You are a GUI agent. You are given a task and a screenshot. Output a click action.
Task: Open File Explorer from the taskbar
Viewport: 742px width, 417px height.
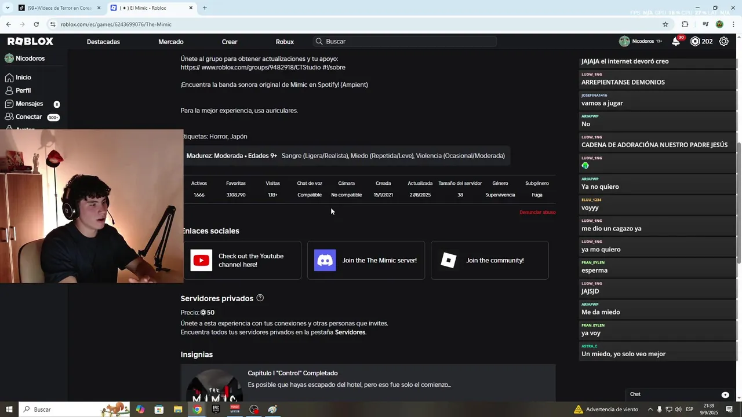pos(178,409)
